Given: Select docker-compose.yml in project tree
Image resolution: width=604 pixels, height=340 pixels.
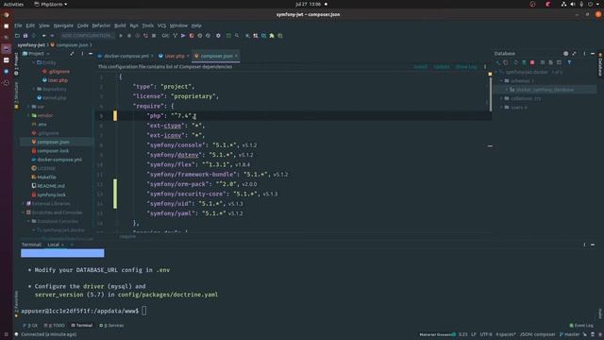Looking at the screenshot, I should 59,160.
